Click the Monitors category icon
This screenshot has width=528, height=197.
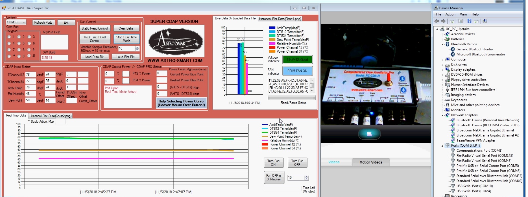[447, 110]
